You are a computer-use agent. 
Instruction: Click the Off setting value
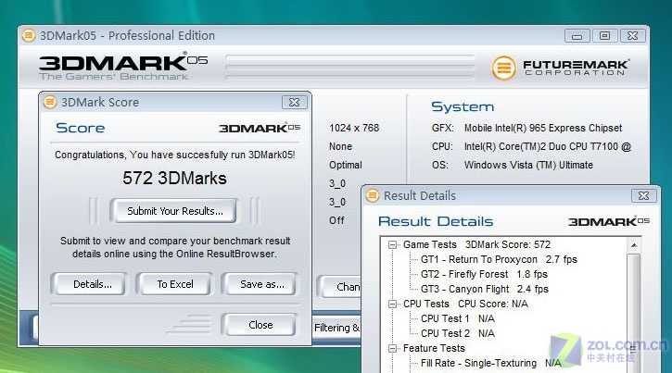pyautogui.click(x=336, y=220)
